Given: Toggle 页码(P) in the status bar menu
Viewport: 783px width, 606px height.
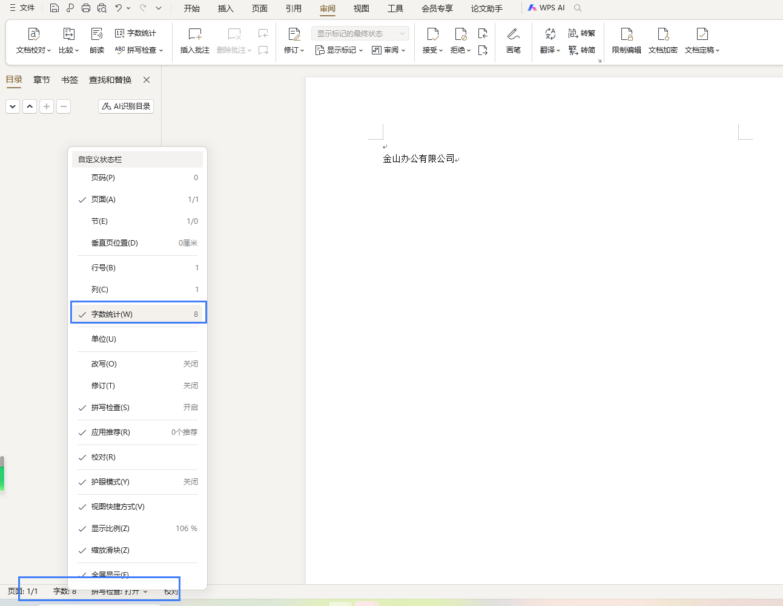Looking at the screenshot, I should 138,178.
